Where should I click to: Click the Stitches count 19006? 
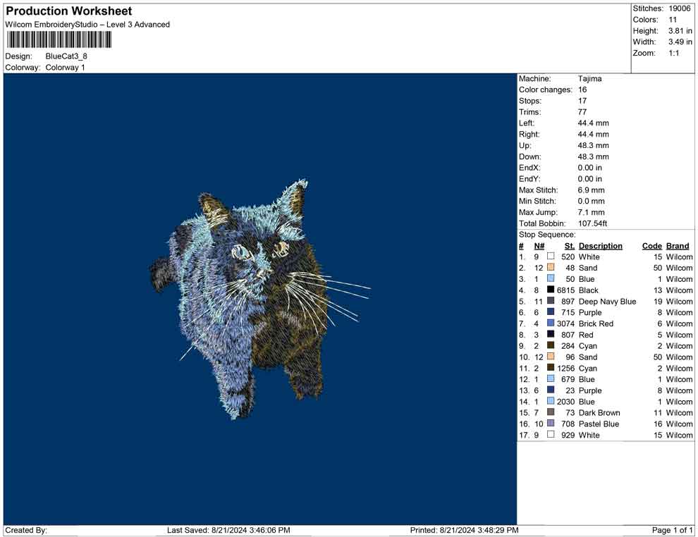(x=681, y=8)
